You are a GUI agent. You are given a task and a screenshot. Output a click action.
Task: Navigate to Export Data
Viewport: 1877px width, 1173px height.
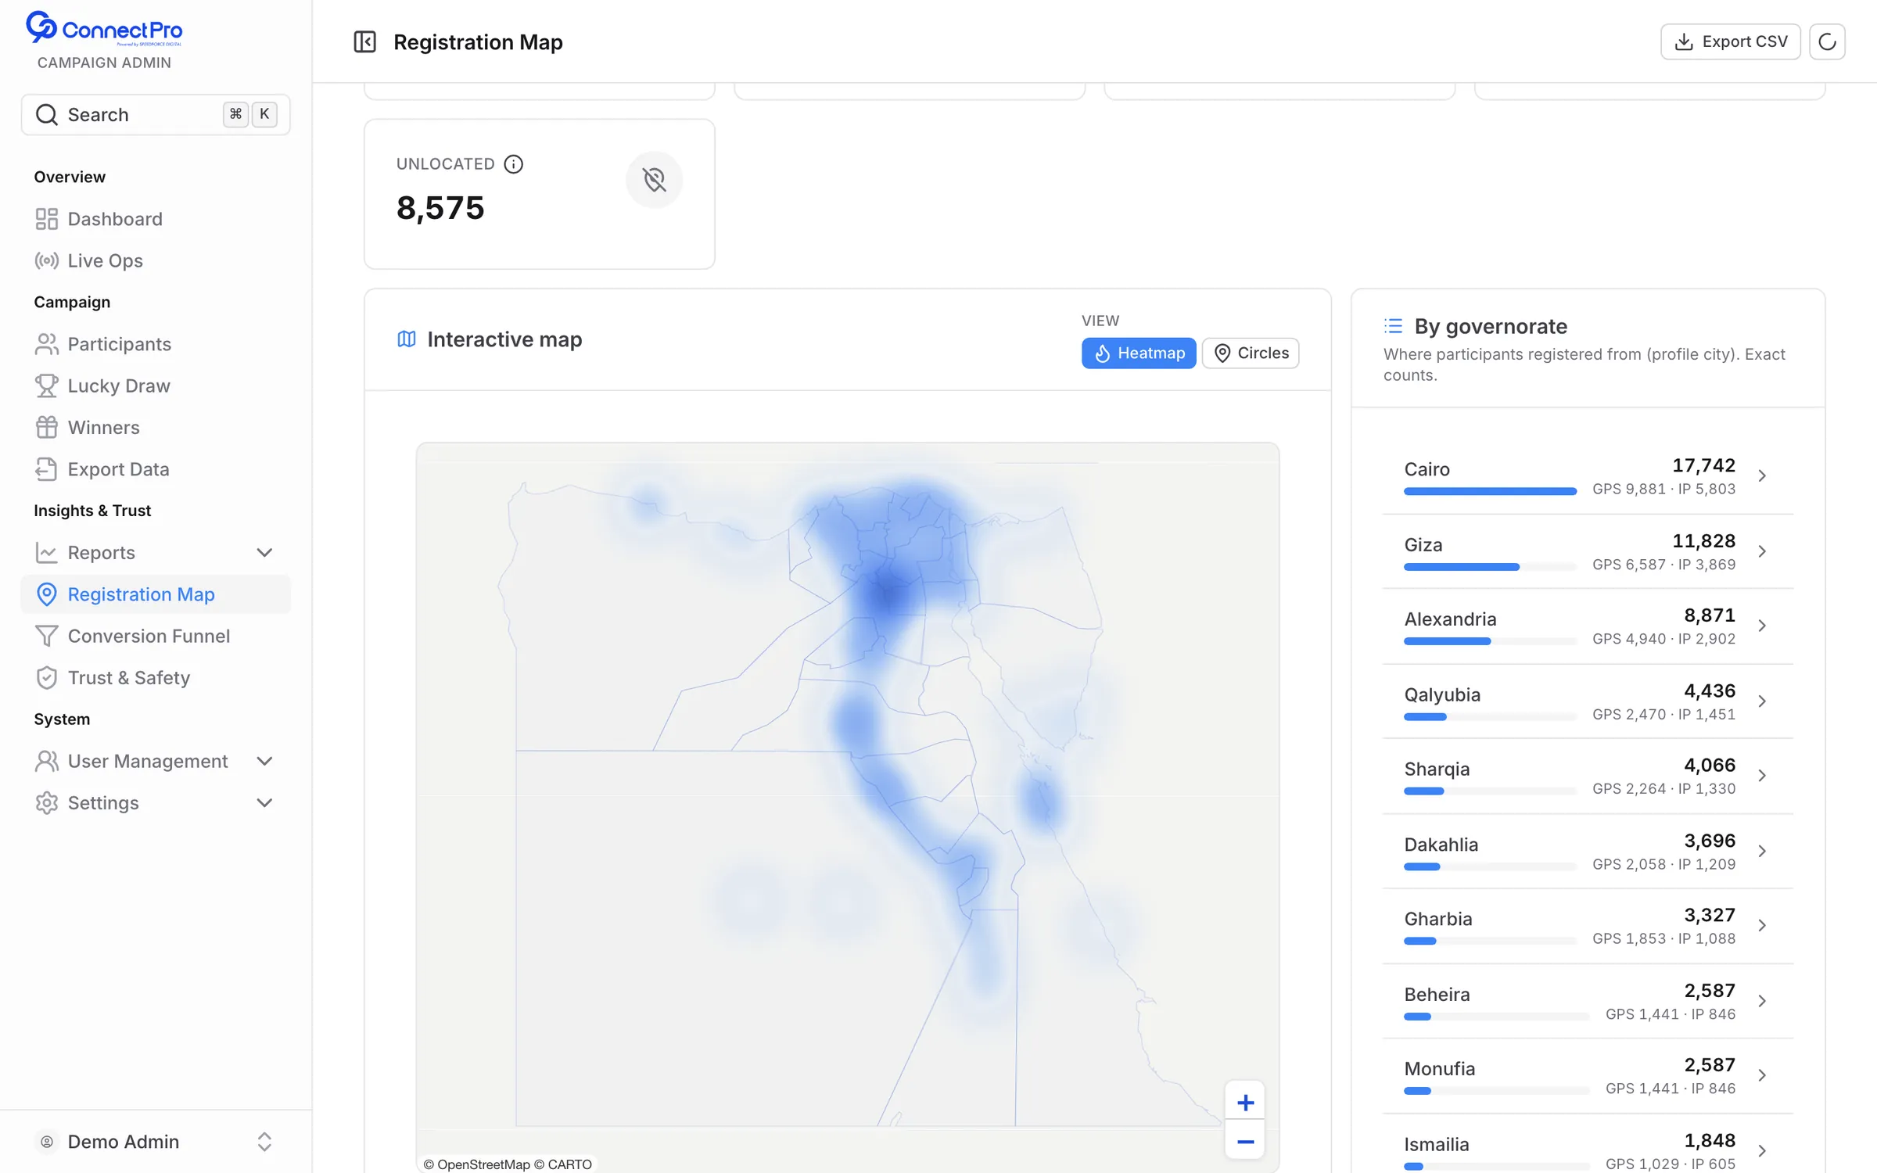pyautogui.click(x=156, y=469)
